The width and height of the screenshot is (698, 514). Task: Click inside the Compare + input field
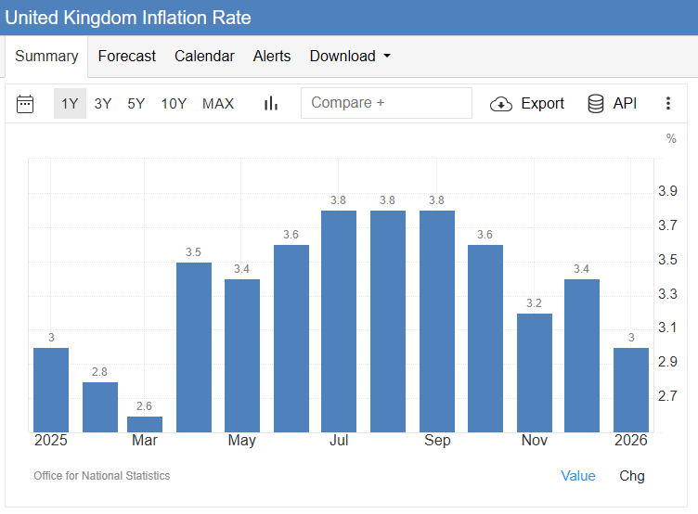pos(386,103)
